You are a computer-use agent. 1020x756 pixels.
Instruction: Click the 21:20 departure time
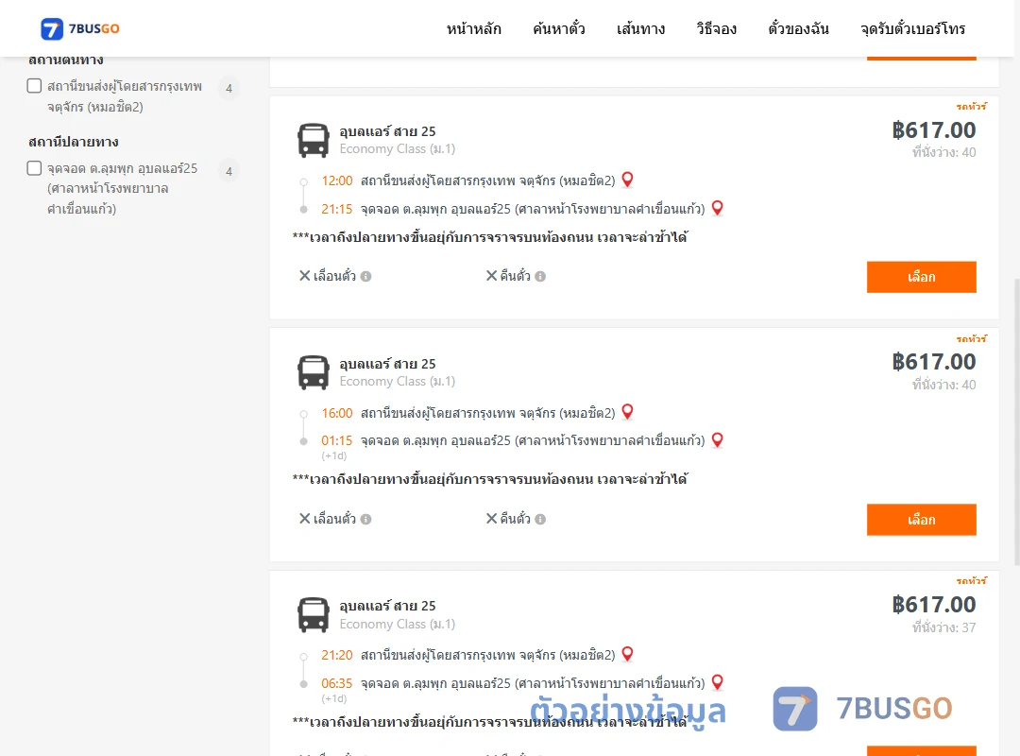pos(336,655)
